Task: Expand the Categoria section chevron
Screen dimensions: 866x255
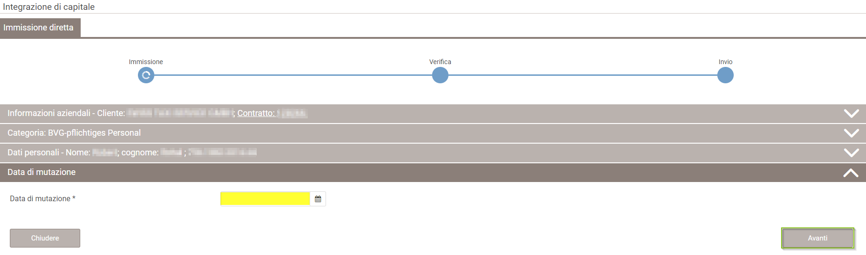Action: 851,133
